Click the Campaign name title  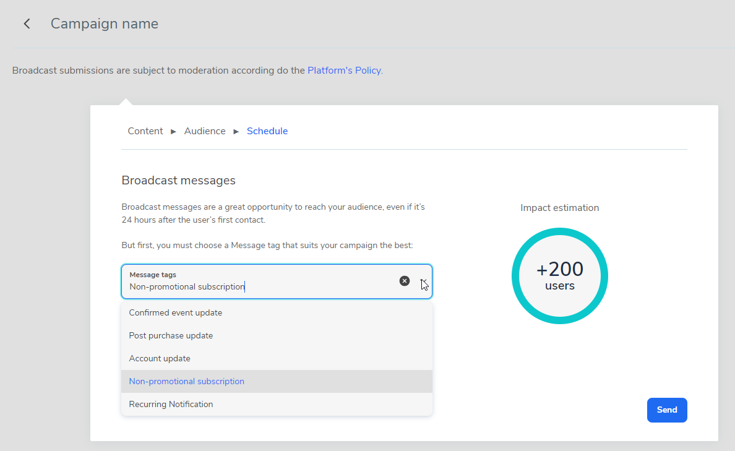[105, 24]
